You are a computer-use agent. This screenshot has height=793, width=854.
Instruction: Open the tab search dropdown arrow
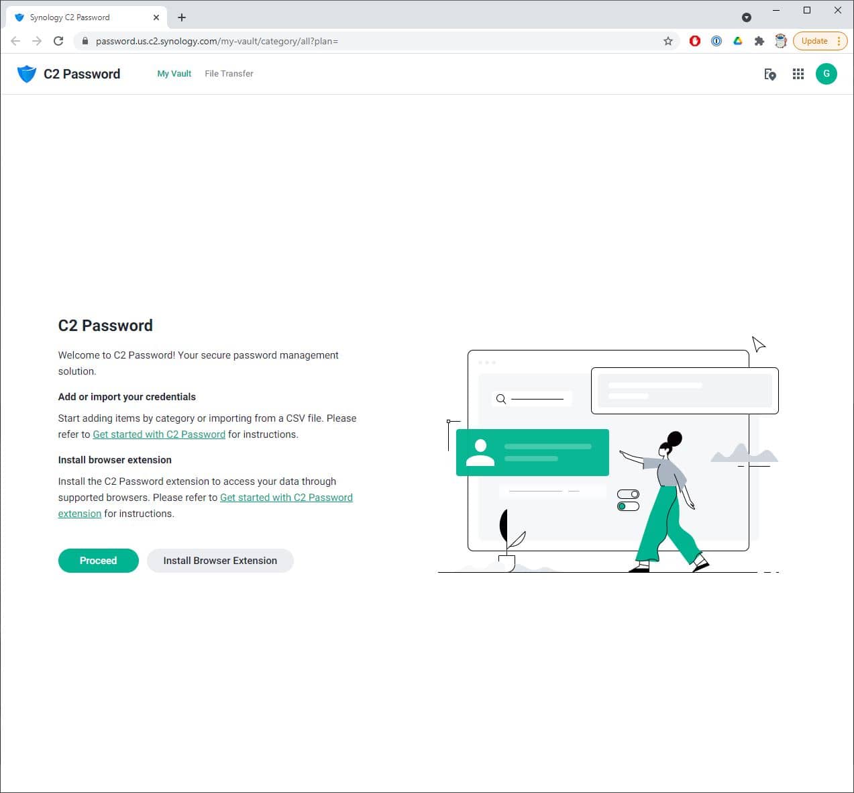click(747, 17)
